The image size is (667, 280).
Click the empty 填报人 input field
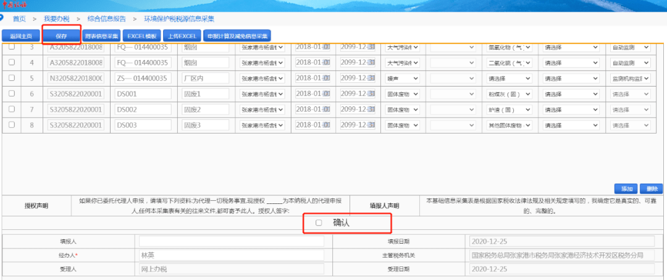pyautogui.click(x=232, y=241)
